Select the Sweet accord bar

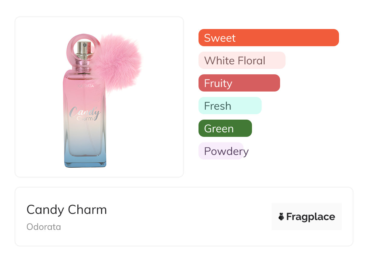tap(268, 38)
